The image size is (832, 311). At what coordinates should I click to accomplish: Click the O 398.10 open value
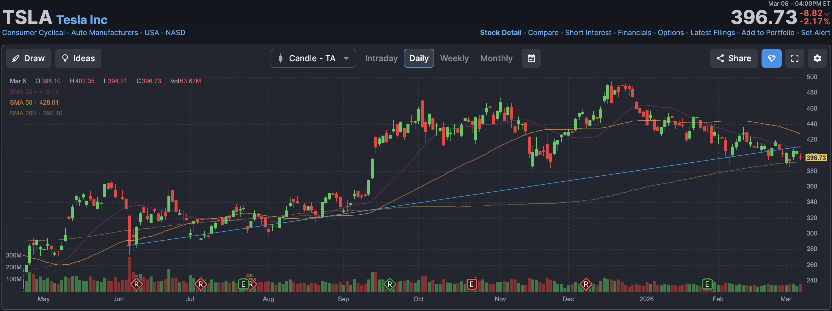[x=48, y=81]
